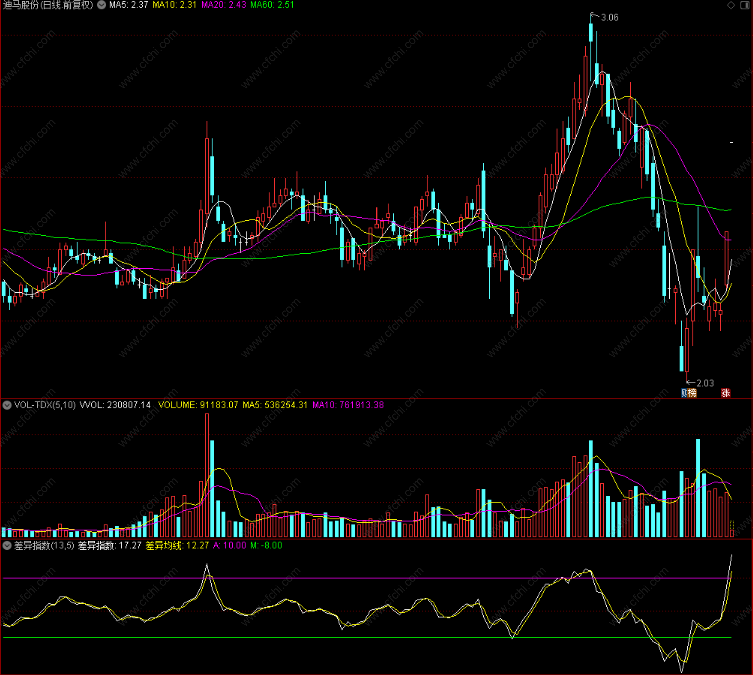Viewport: 753px width, 675px height.
Task: Click the 迪马股份(日线.前复权) chart title
Action: [x=48, y=5]
